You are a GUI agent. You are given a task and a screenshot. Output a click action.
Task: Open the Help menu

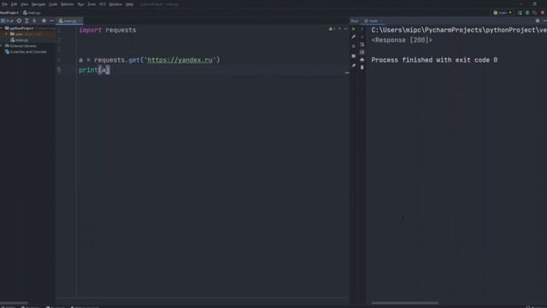click(129, 4)
